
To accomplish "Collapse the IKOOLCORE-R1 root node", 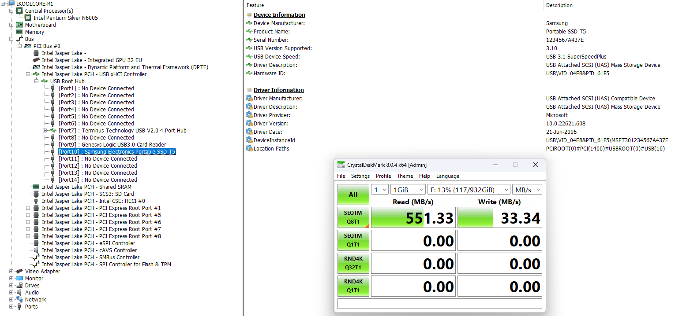I will [x=4, y=4].
